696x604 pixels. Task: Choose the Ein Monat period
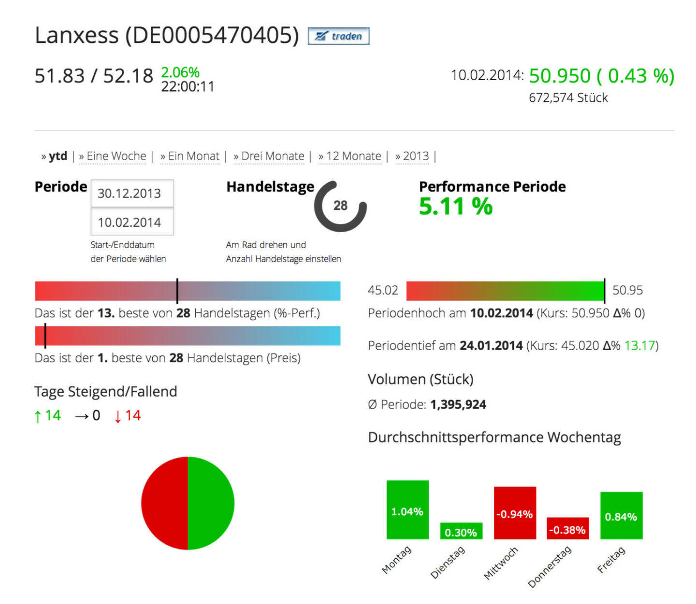[193, 156]
